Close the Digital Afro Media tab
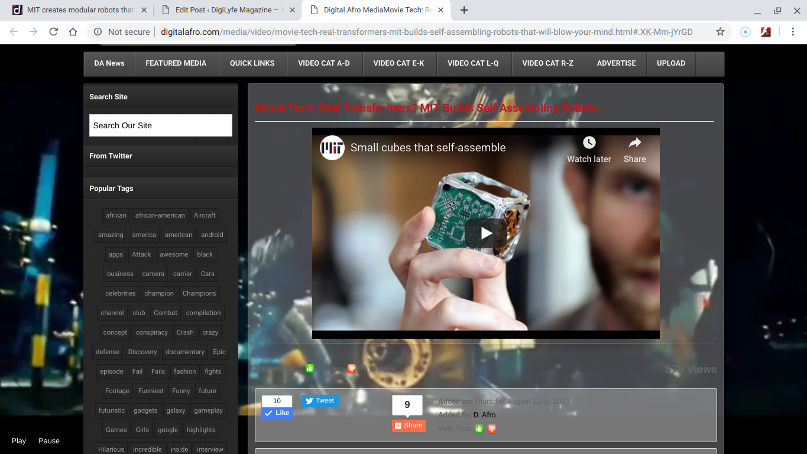Image resolution: width=807 pixels, height=454 pixels. pyautogui.click(x=440, y=10)
